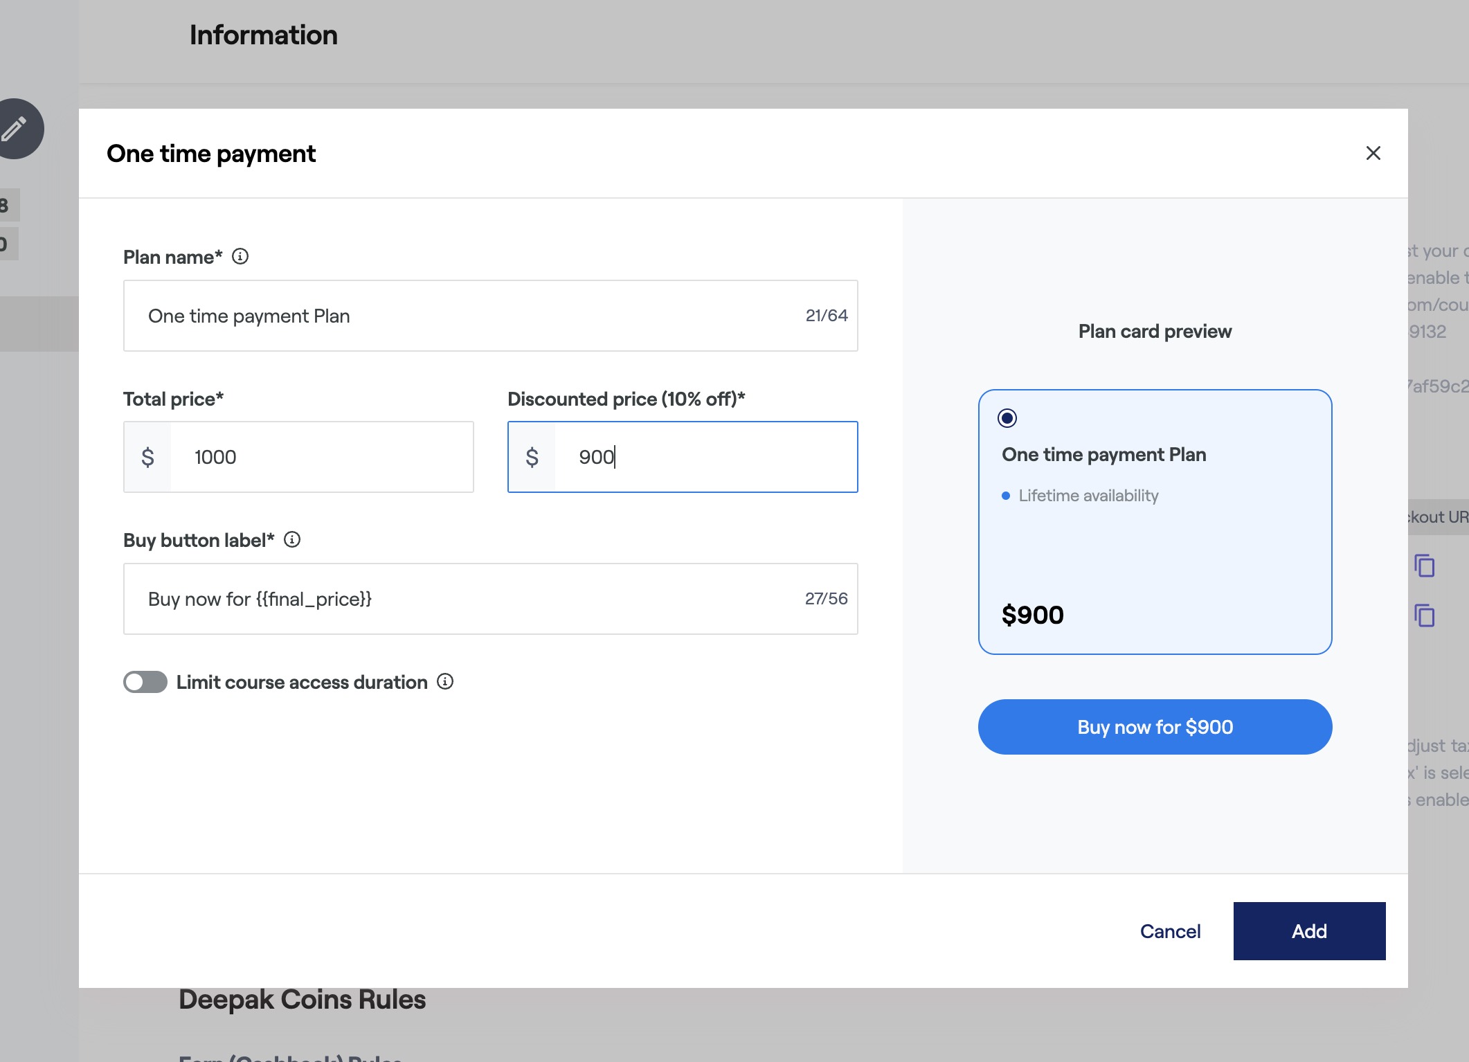Click dollar sign in Total price field
This screenshot has width=1469, height=1062.
coord(147,457)
